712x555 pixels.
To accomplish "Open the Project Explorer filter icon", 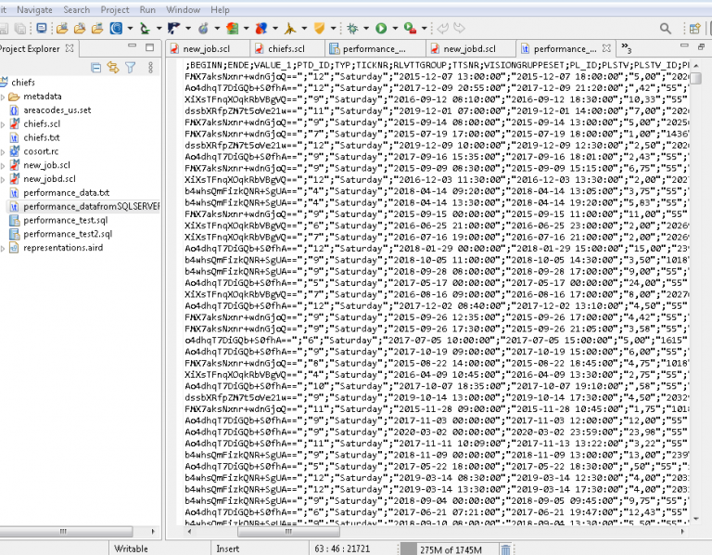I will coord(130,67).
